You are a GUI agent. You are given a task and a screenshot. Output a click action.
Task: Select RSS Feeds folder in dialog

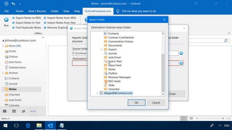click(x=112, y=81)
